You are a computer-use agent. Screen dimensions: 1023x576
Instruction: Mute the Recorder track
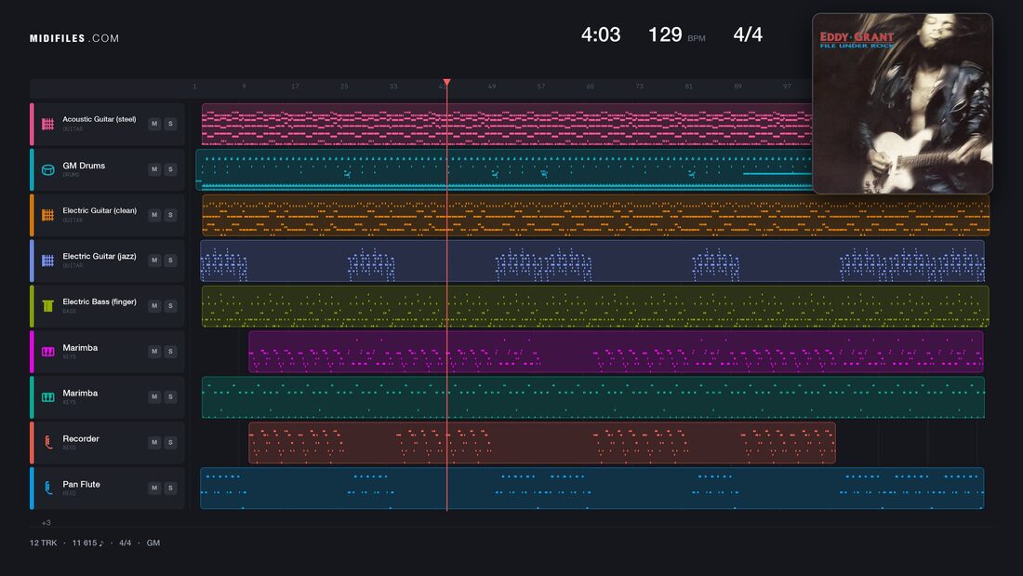[x=154, y=442]
